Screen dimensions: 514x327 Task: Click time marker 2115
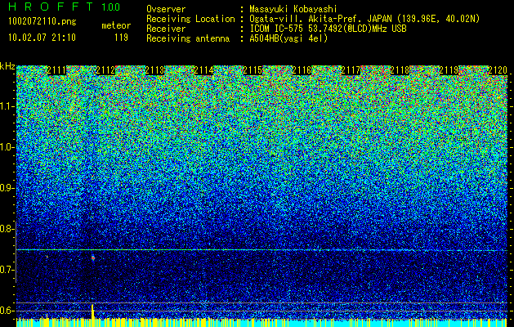coord(253,70)
